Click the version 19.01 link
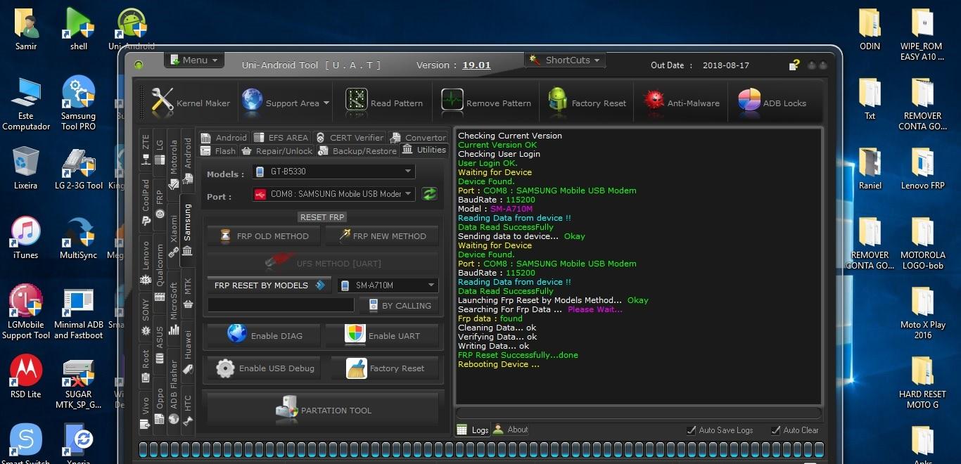The height and width of the screenshot is (464, 961). point(476,65)
